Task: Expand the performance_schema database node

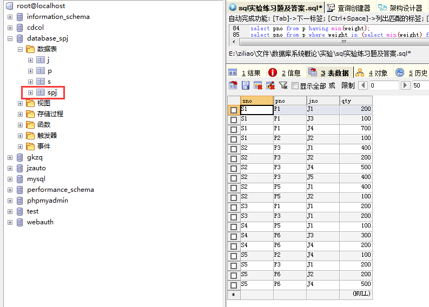Action: coord(10,190)
